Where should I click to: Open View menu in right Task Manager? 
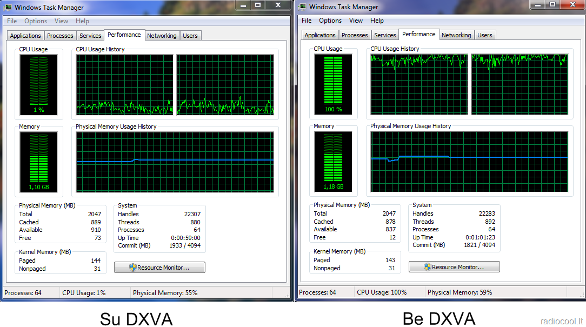[356, 21]
